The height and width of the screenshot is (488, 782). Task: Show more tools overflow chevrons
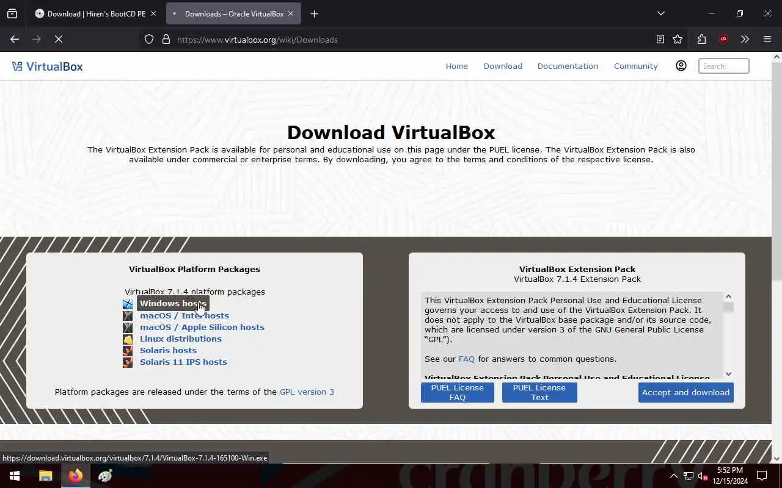point(745,39)
